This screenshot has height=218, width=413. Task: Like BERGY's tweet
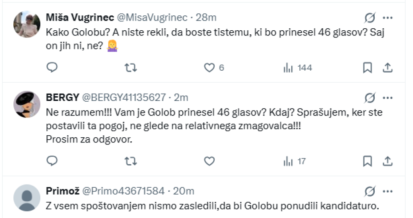(x=209, y=161)
